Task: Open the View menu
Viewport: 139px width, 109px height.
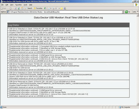Action: [x=12, y=5]
